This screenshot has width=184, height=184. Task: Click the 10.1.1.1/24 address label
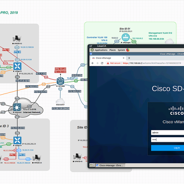pyautogui.click(x=41, y=74)
